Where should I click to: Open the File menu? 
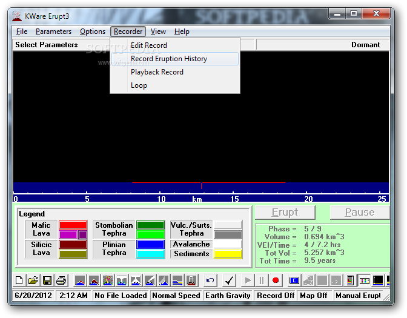22,31
